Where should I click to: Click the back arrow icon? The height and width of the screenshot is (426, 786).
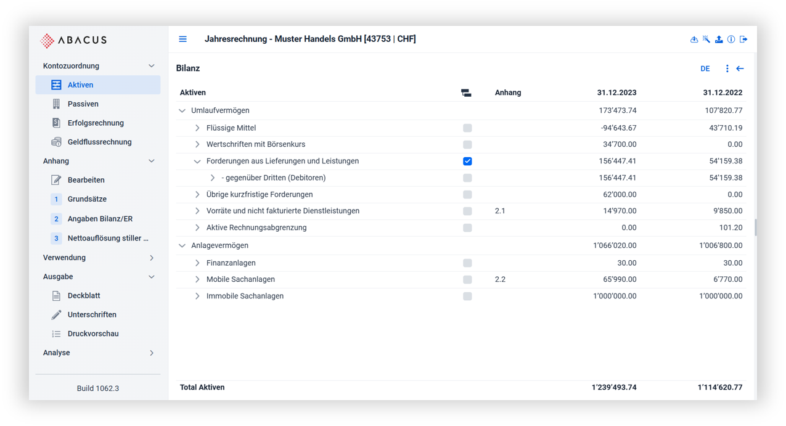[x=740, y=68]
